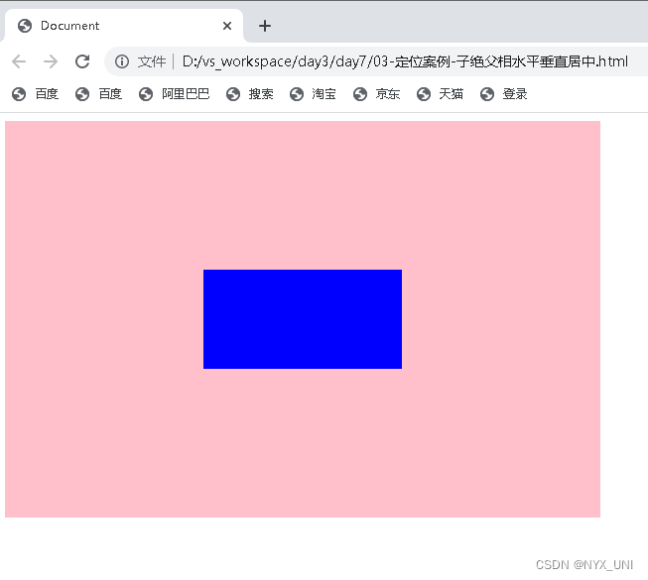Open the site info icon in address bar
648x580 pixels.
pyautogui.click(x=121, y=61)
